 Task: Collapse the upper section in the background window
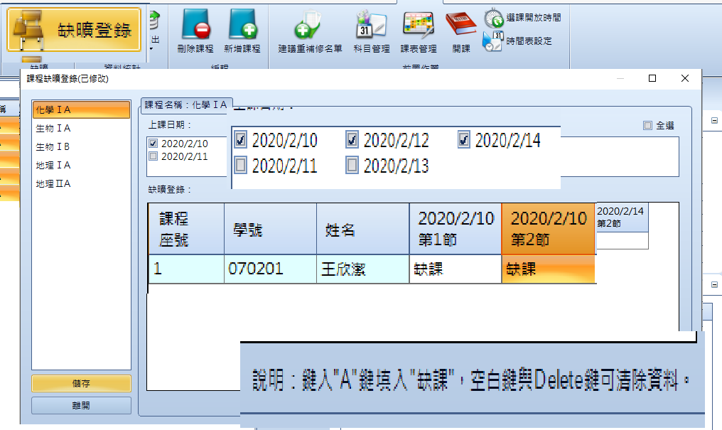click(x=714, y=121)
